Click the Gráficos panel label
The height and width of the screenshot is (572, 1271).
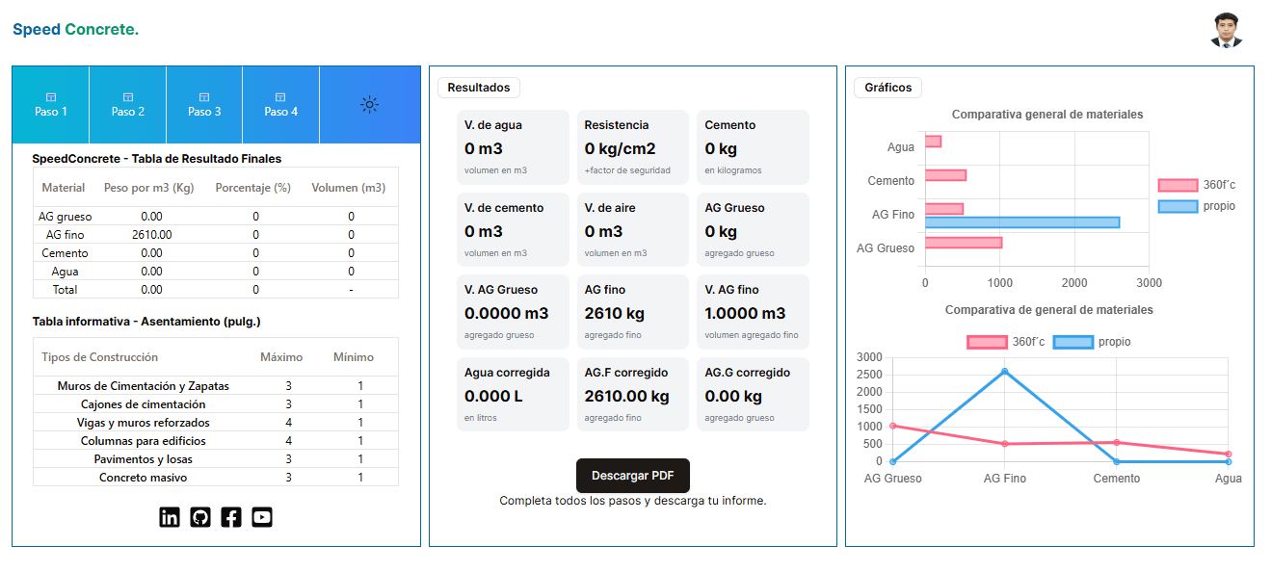tap(887, 88)
